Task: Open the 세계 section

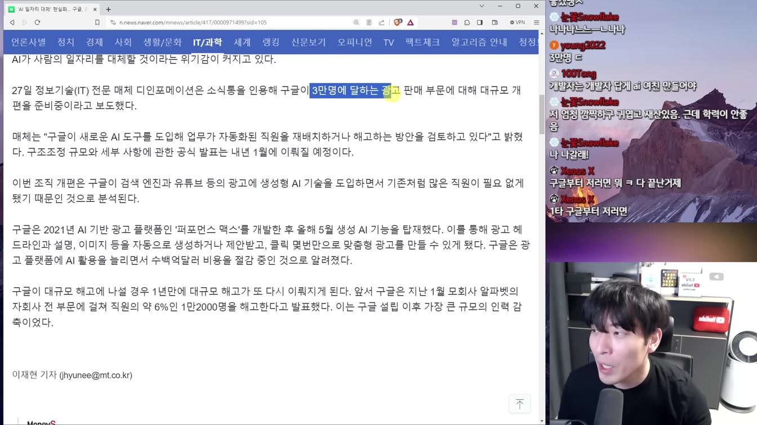Action: point(242,42)
